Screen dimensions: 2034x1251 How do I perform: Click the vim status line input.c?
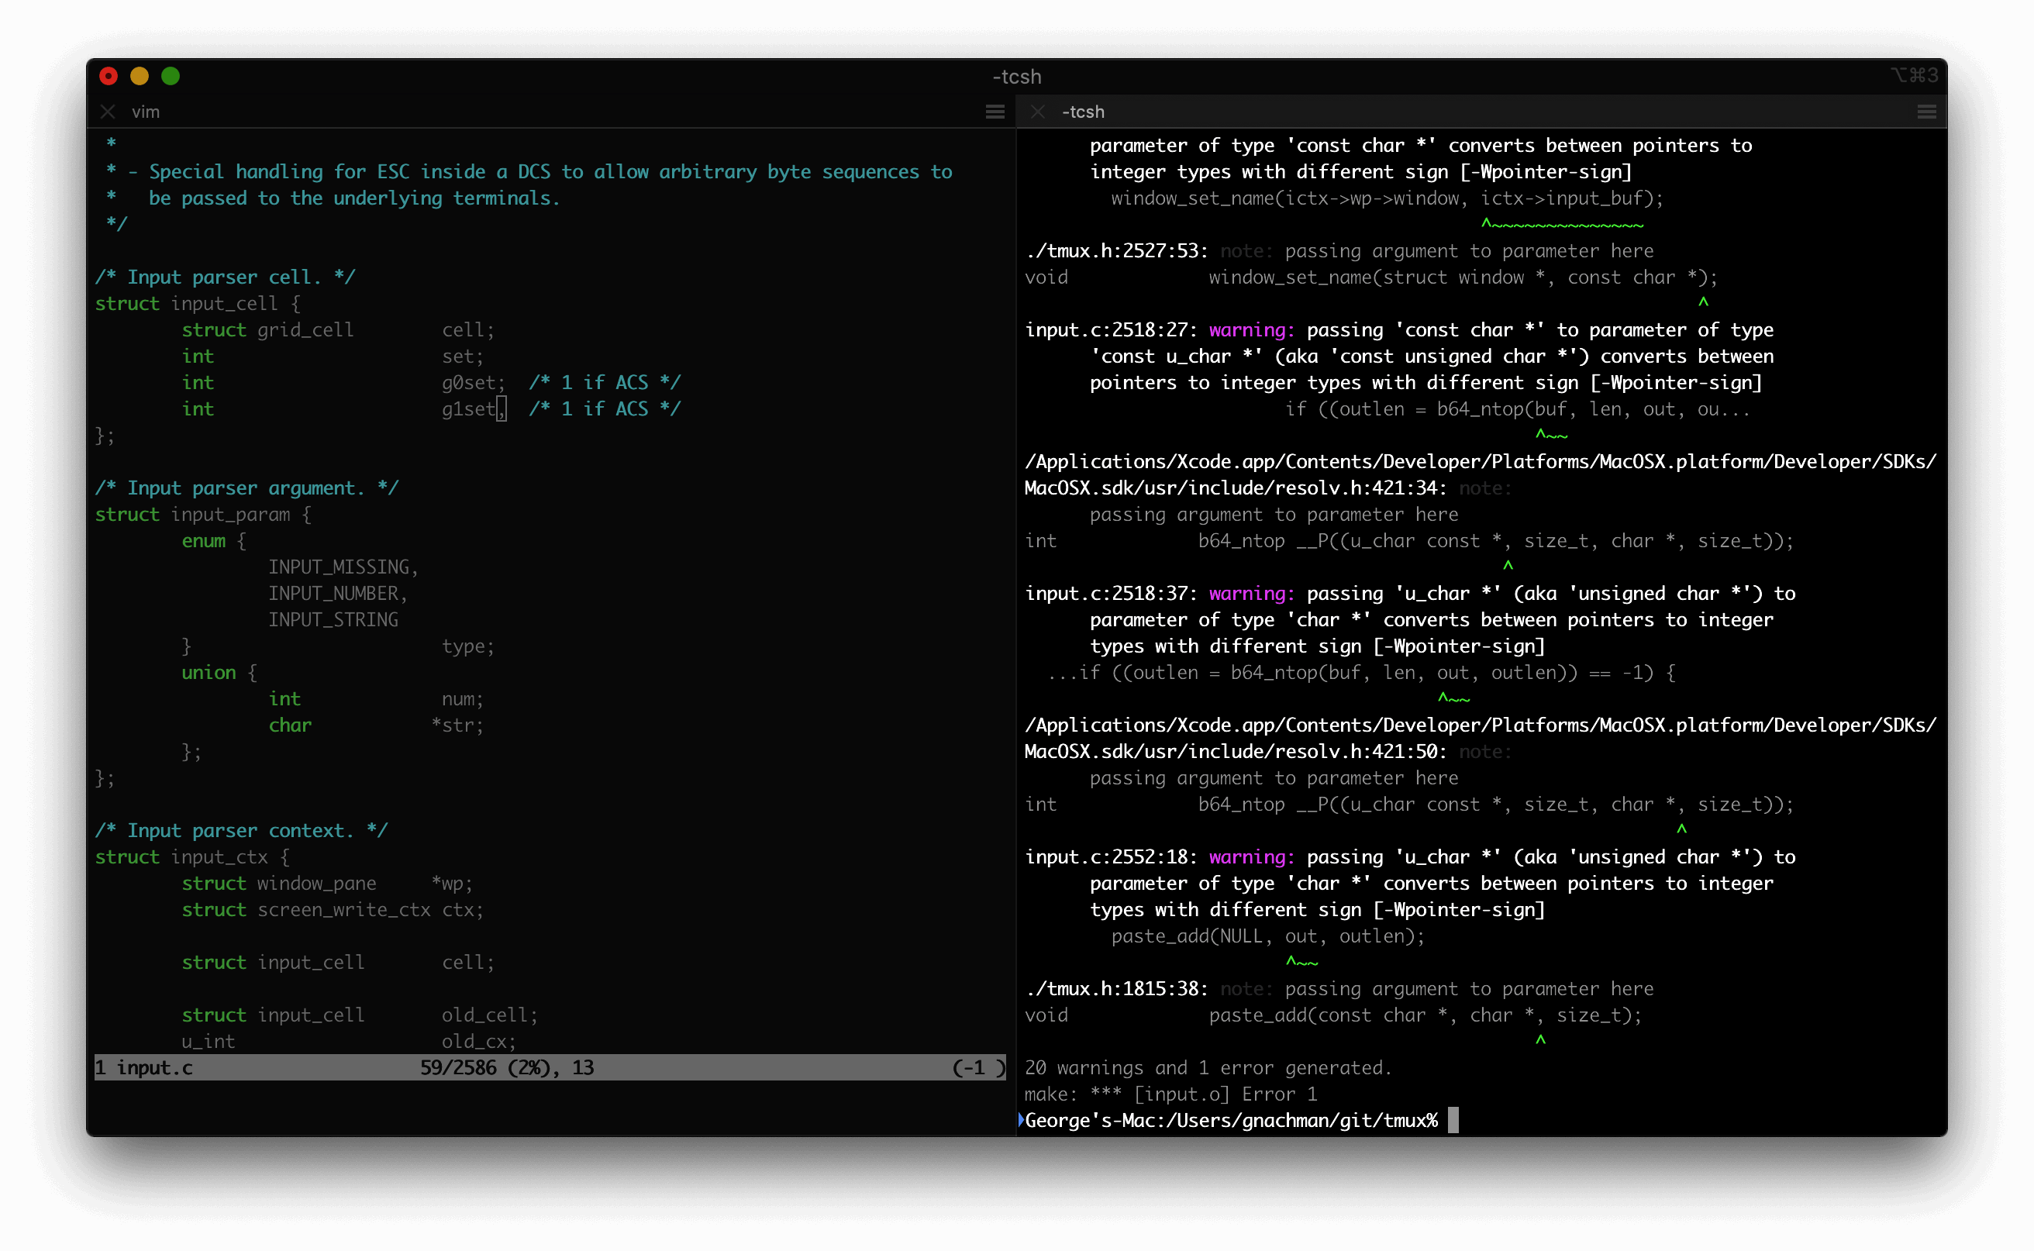(x=154, y=1067)
